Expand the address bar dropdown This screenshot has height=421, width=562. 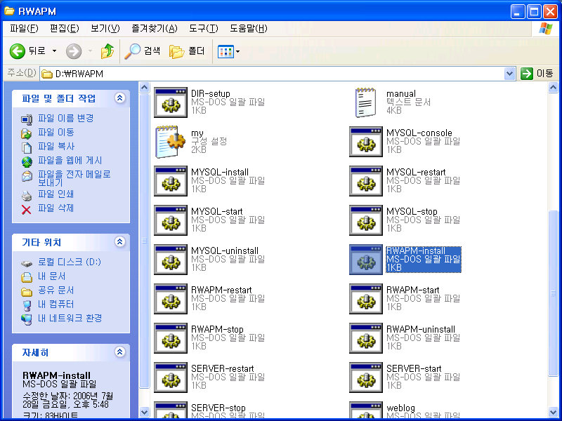[509, 74]
